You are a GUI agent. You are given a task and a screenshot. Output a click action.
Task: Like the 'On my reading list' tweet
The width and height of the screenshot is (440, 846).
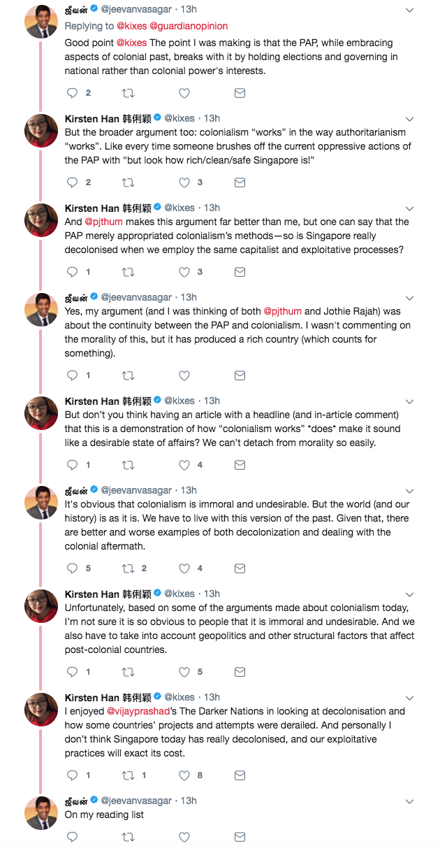184,837
